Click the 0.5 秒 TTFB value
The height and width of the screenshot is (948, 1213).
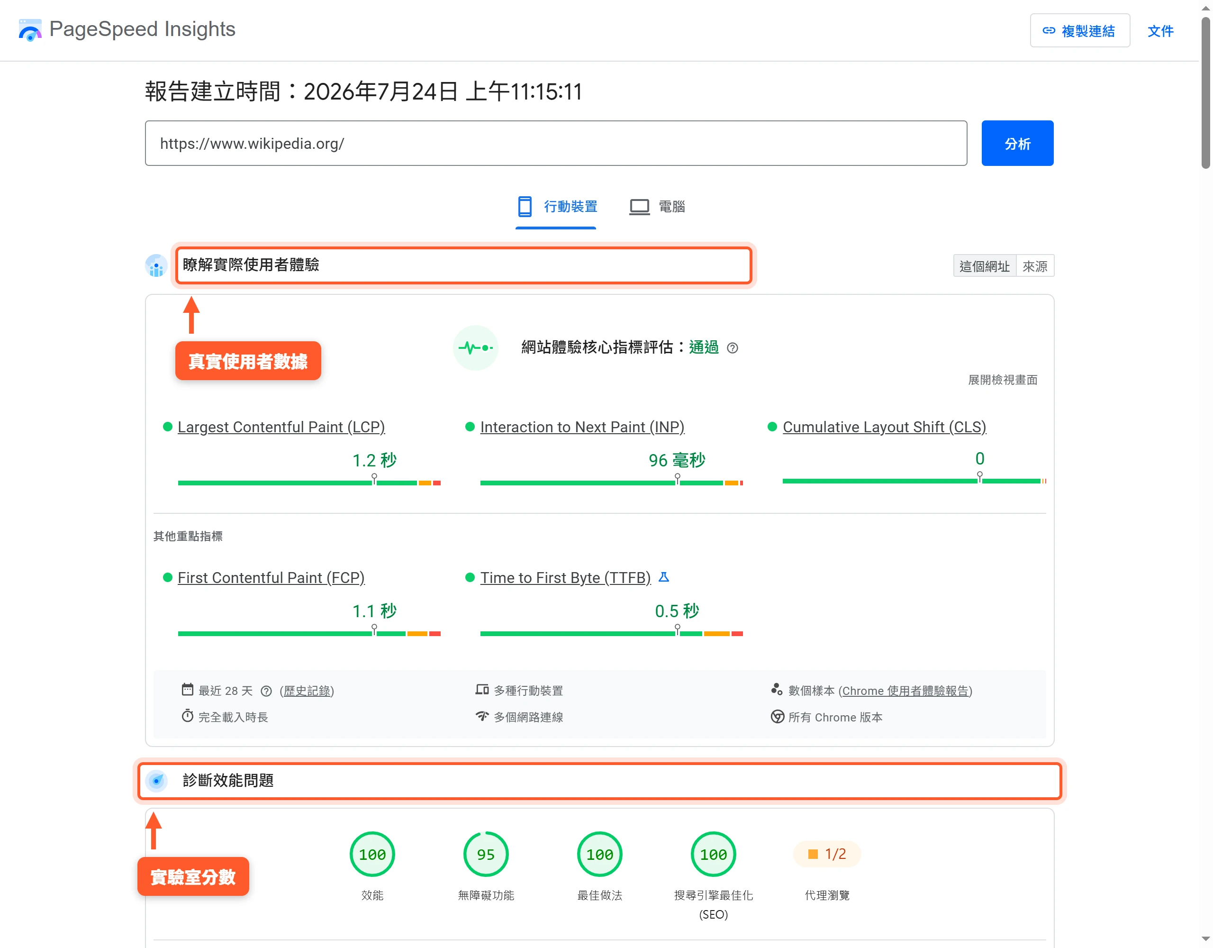coord(677,611)
